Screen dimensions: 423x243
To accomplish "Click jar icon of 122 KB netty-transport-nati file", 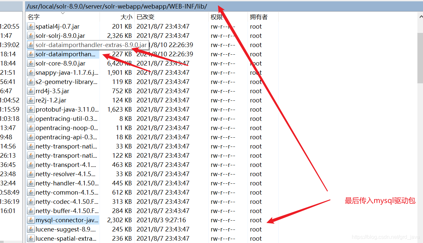I will click(x=31, y=155).
